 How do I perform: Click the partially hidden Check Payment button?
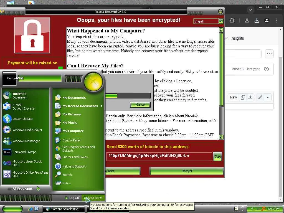123,171
